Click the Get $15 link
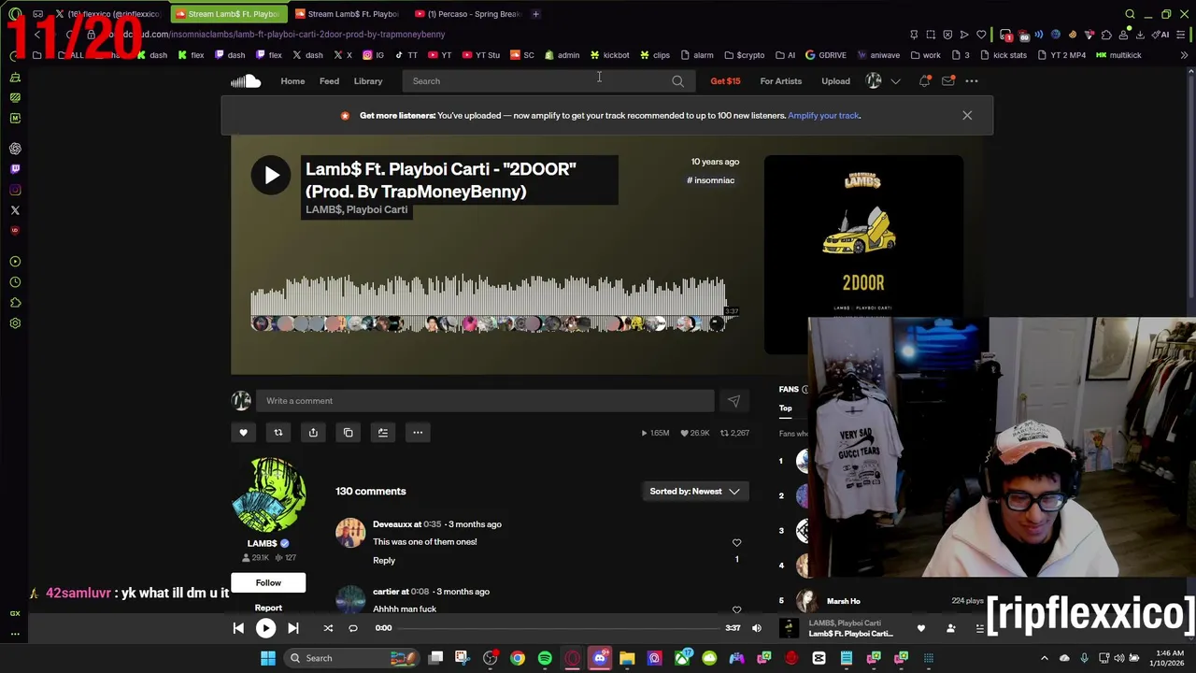The height and width of the screenshot is (673, 1196). pos(725,81)
